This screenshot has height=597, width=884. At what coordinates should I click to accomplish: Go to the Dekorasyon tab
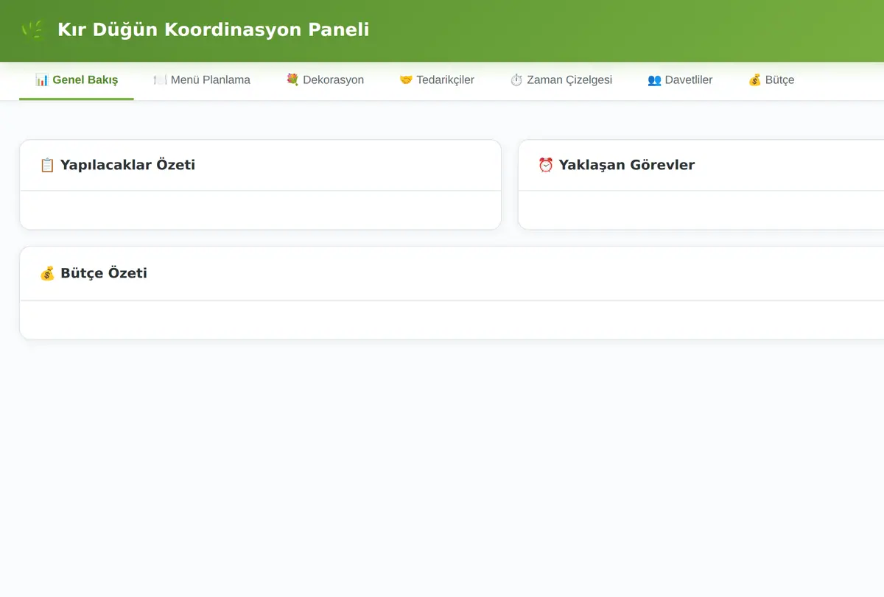325,80
